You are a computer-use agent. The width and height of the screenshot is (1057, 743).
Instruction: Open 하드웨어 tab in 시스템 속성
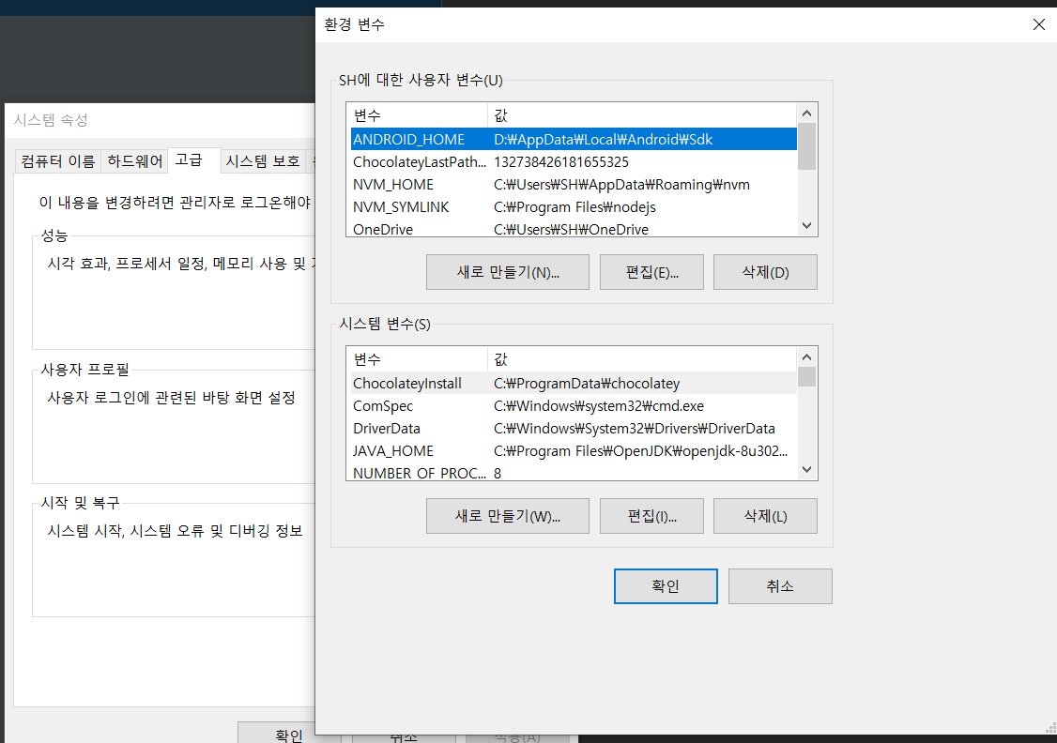pyautogui.click(x=135, y=161)
